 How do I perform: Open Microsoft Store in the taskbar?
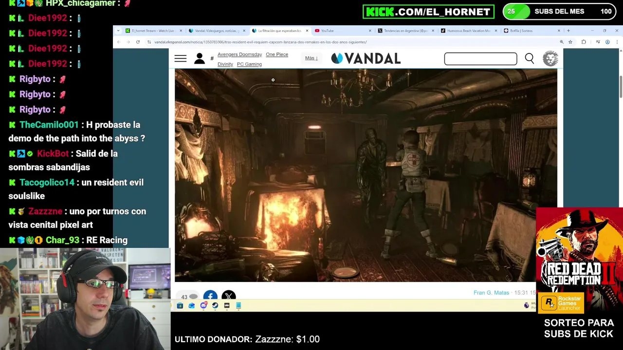tap(180, 306)
